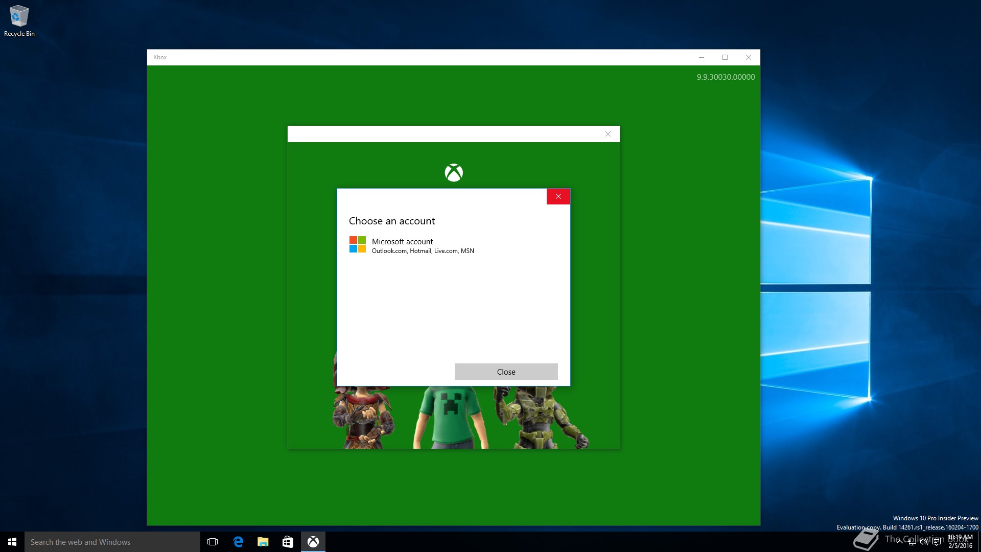This screenshot has width=981, height=552.
Task: Click the Outlook.com, Hotmail, Live.com, MSN text
Action: [x=423, y=251]
